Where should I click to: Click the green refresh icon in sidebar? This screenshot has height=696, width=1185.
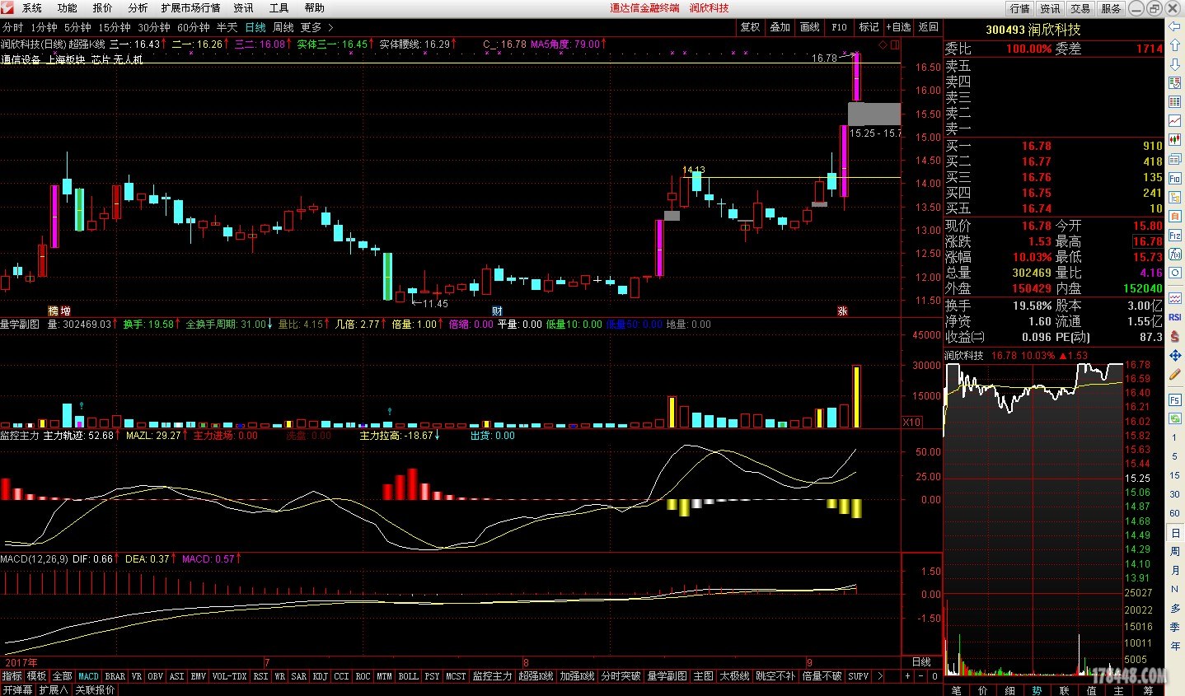pos(1174,418)
